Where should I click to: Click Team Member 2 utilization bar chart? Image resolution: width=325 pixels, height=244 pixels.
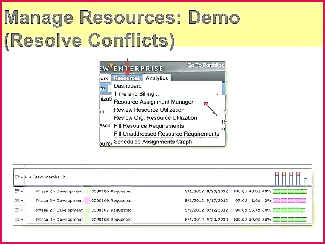click(291, 178)
